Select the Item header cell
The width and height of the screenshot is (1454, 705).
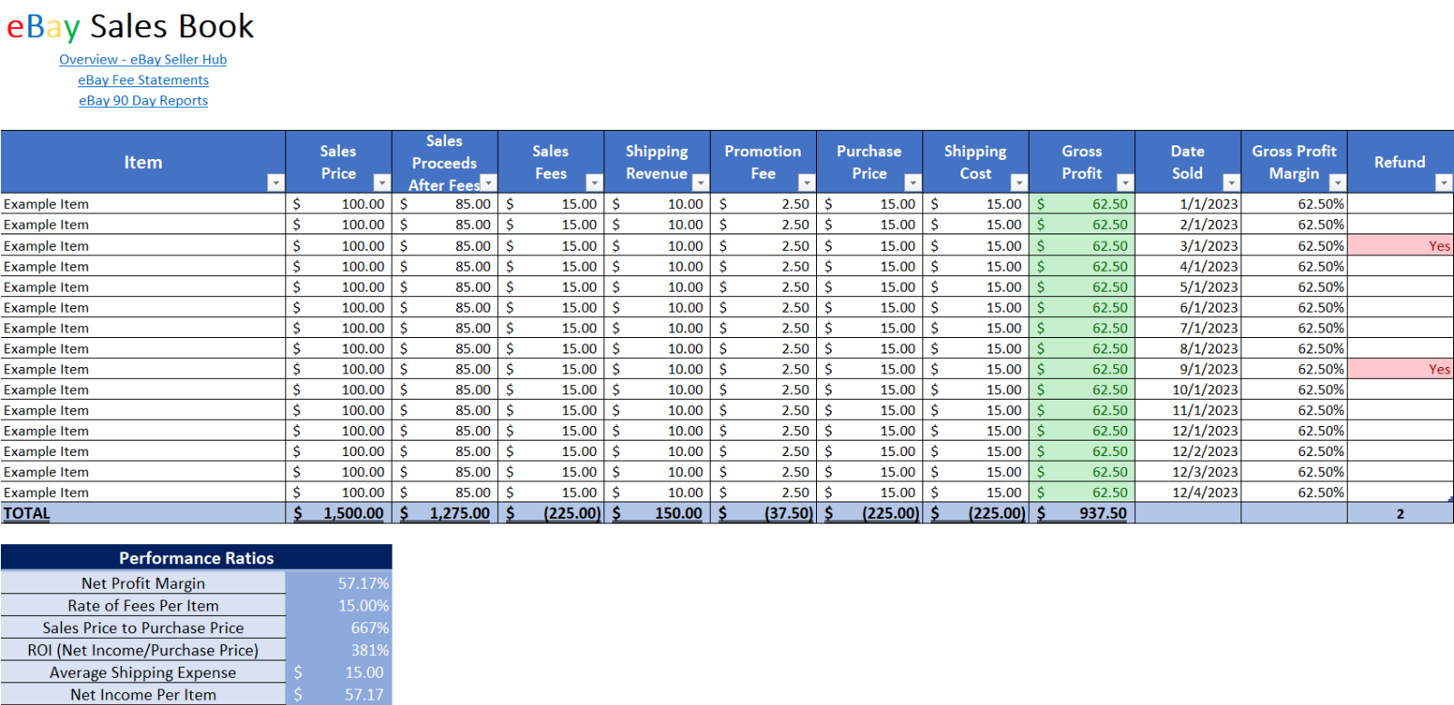click(143, 162)
